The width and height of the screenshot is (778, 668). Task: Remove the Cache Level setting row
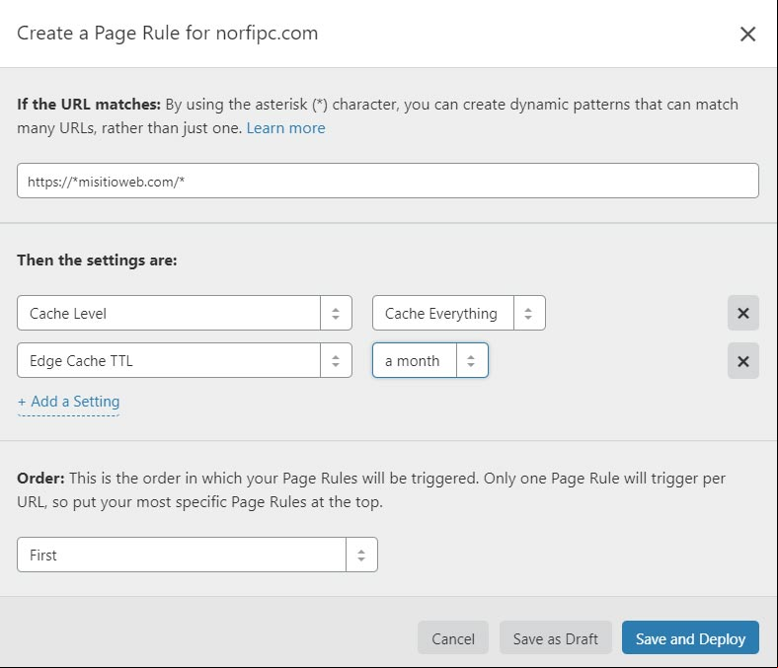point(743,313)
